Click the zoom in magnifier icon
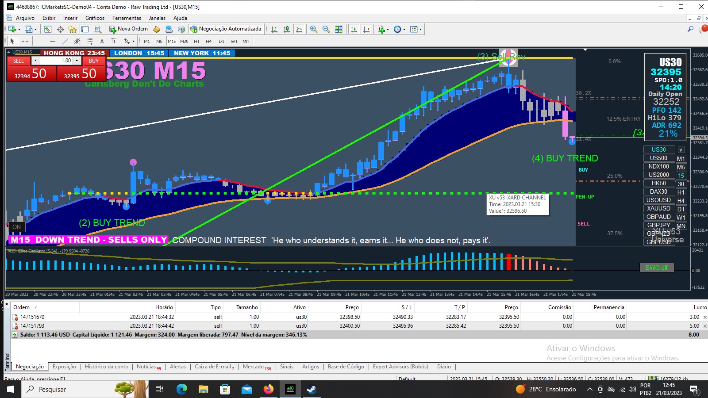The height and width of the screenshot is (398, 708). tap(314, 29)
